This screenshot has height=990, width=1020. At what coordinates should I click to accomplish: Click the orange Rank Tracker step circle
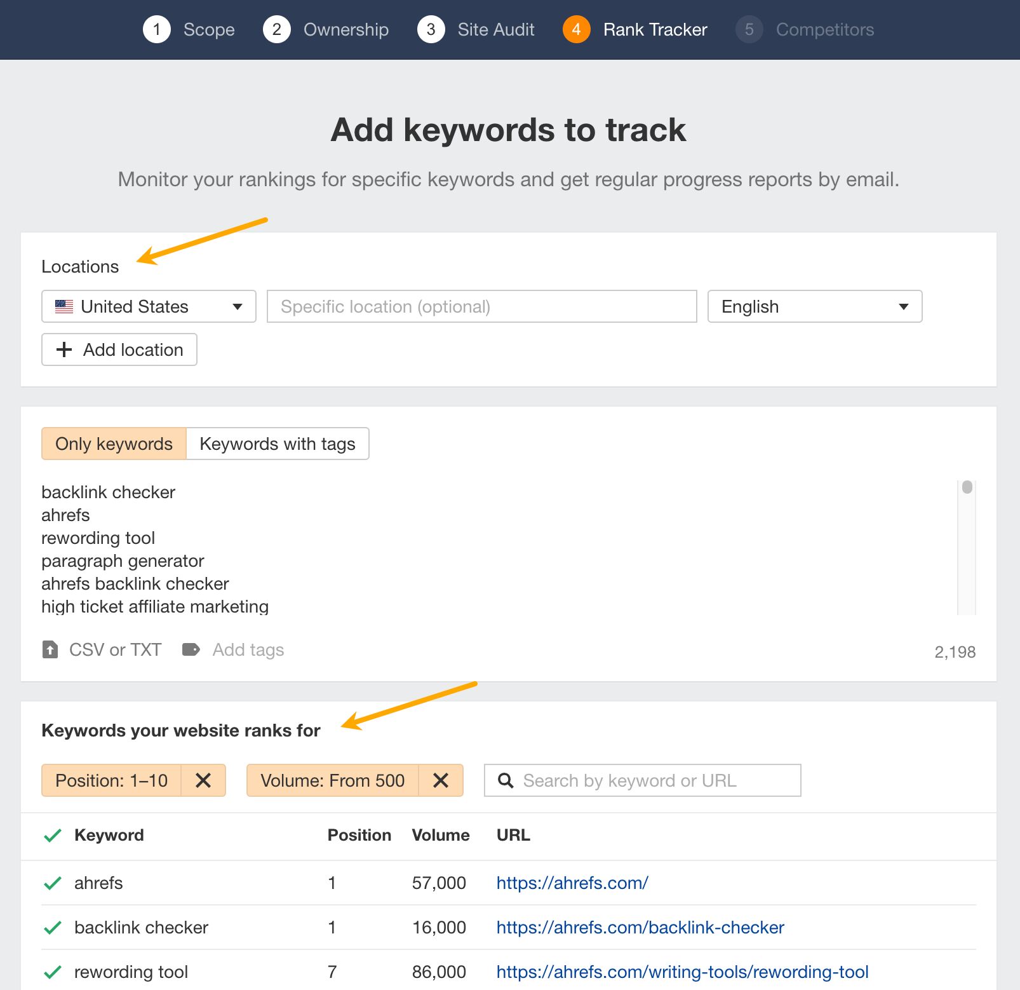click(576, 29)
